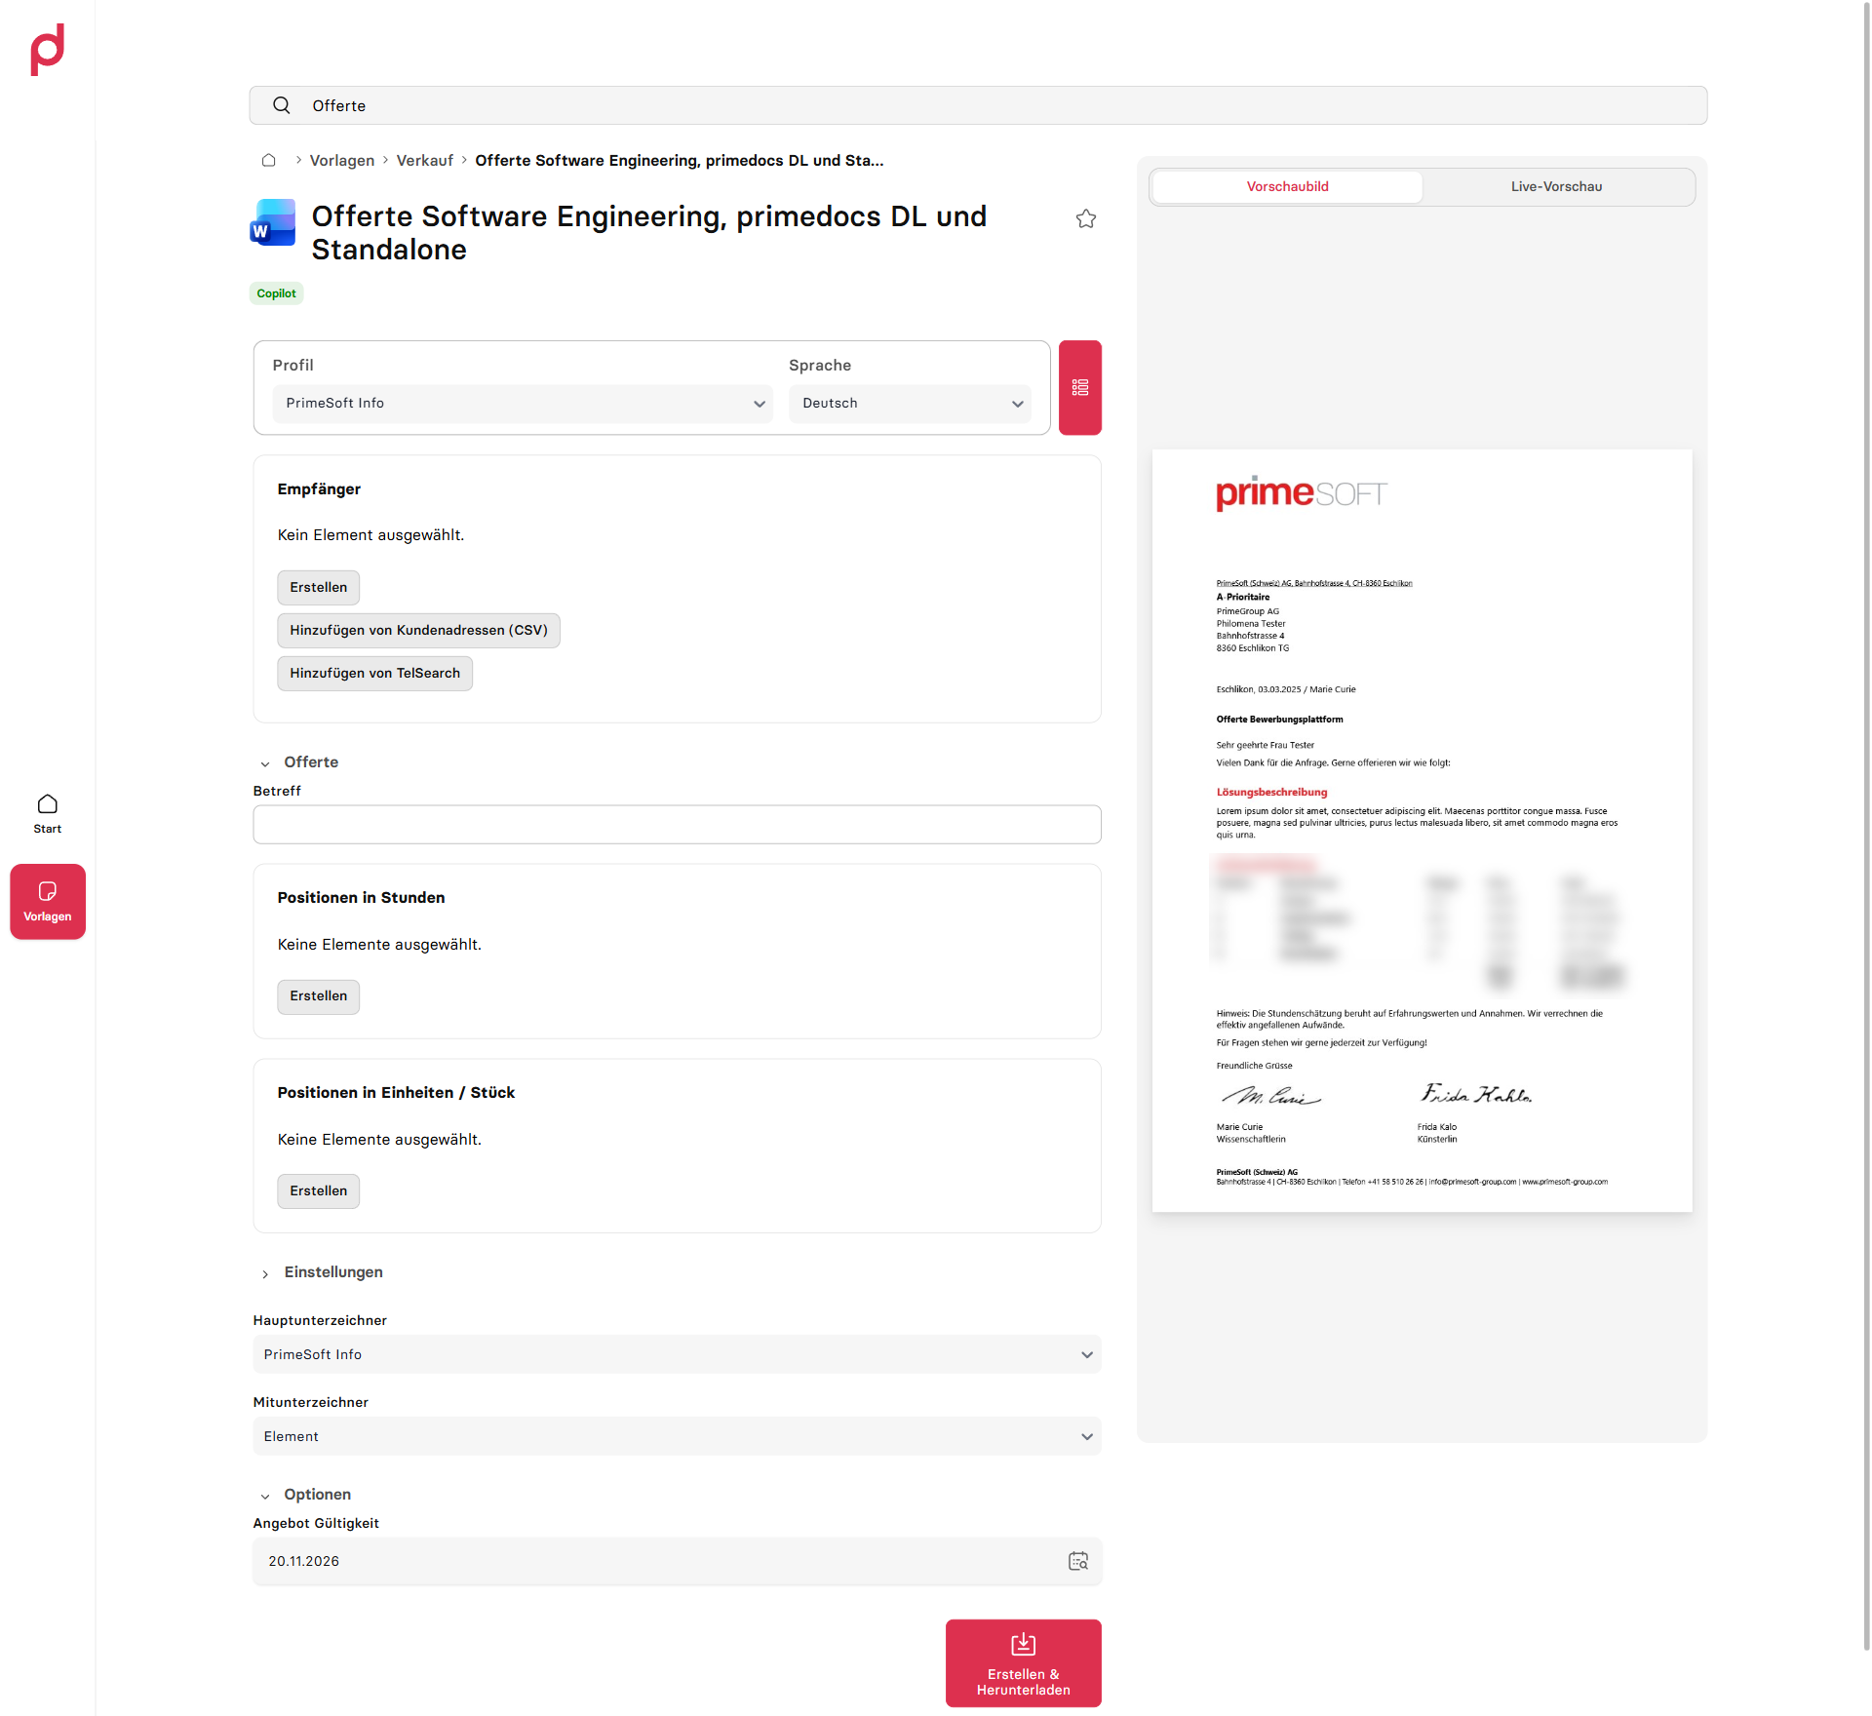This screenshot has width=1872, height=1716.
Task: Open the Hauptunterzeichner dropdown
Action: click(677, 1354)
